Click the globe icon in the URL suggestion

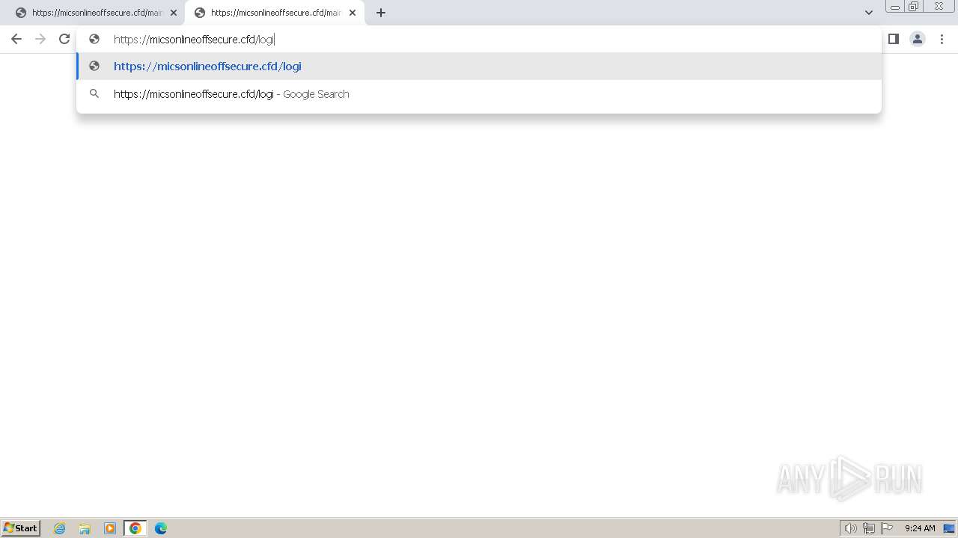coord(94,66)
